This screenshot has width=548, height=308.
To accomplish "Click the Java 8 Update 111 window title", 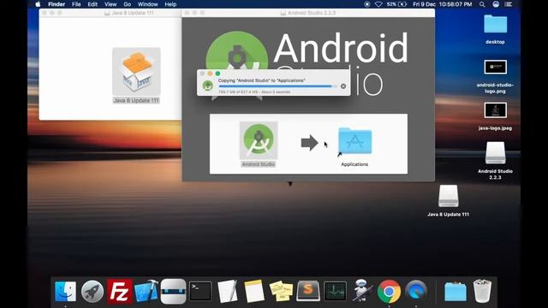I will point(134,13).
